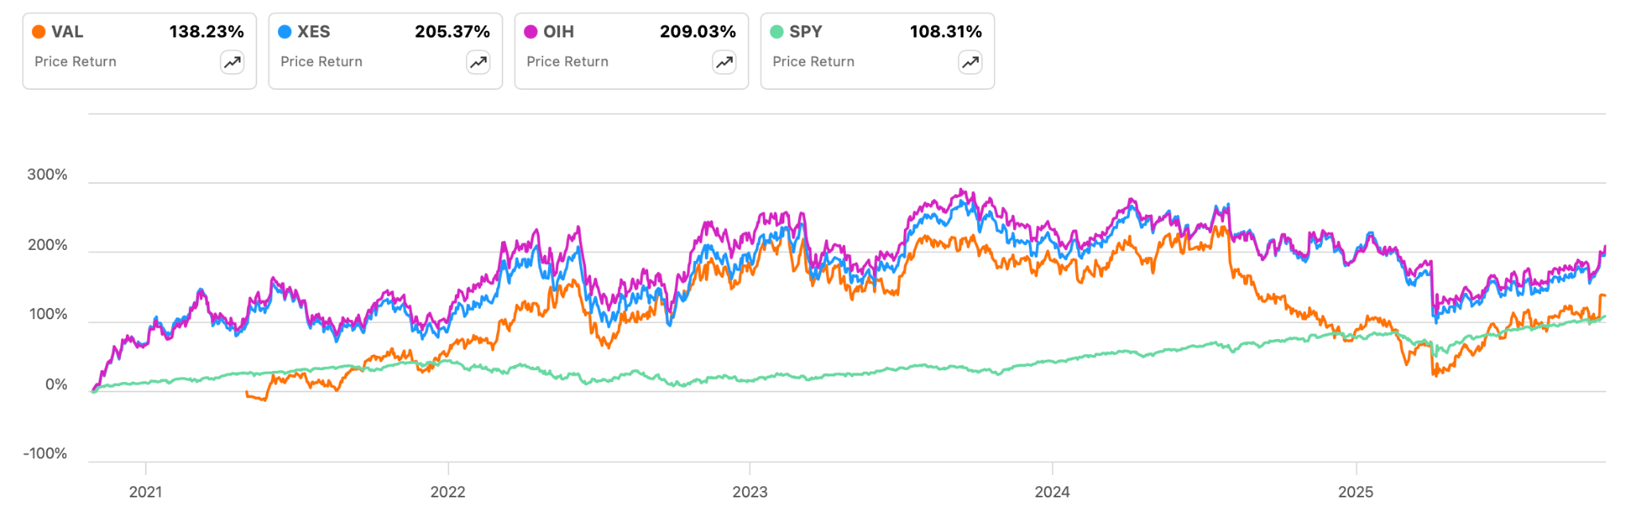This screenshot has height=530, width=1631.
Task: Select the XES ticker label
Action: point(314,33)
